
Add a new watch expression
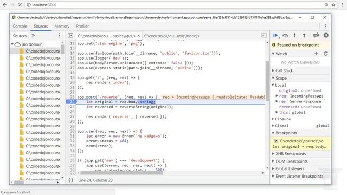point(316,54)
